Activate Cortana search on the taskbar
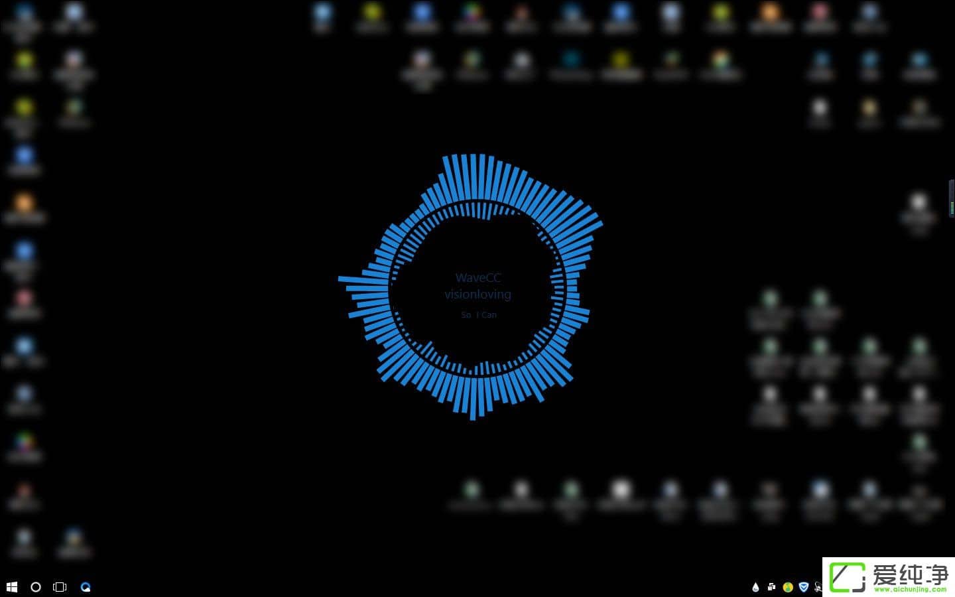Viewport: 955px width, 597px height. pyautogui.click(x=35, y=587)
